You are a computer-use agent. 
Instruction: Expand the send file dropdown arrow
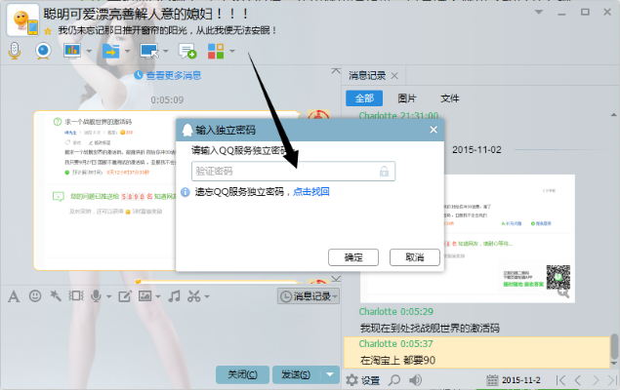(x=127, y=51)
